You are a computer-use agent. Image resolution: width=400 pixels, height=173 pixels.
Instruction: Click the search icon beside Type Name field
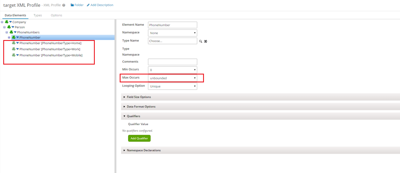click(x=201, y=41)
